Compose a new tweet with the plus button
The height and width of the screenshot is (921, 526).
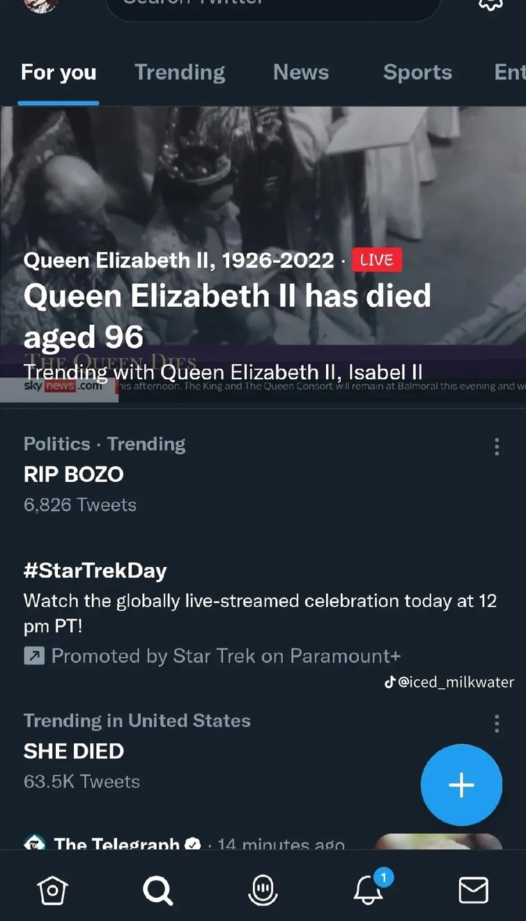(x=461, y=785)
